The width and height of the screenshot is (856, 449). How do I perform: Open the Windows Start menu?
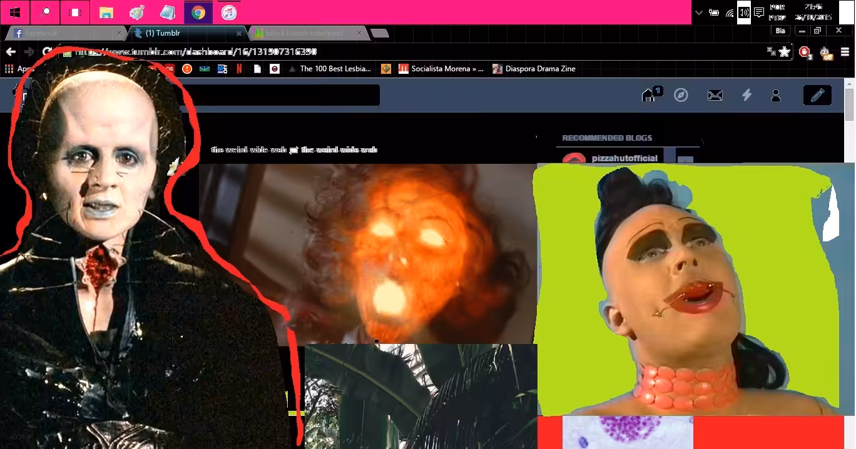pos(15,13)
